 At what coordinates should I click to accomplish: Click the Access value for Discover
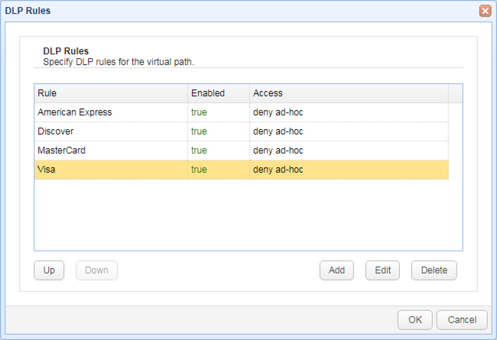(x=278, y=131)
